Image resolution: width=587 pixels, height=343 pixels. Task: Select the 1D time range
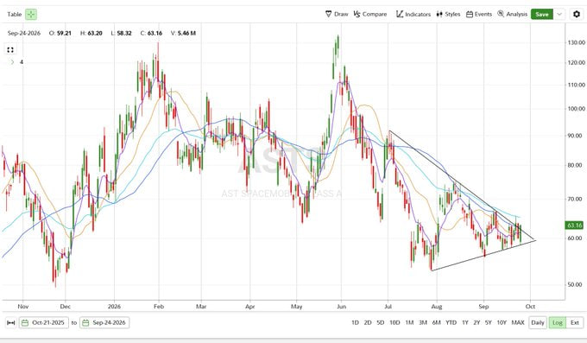(355, 323)
